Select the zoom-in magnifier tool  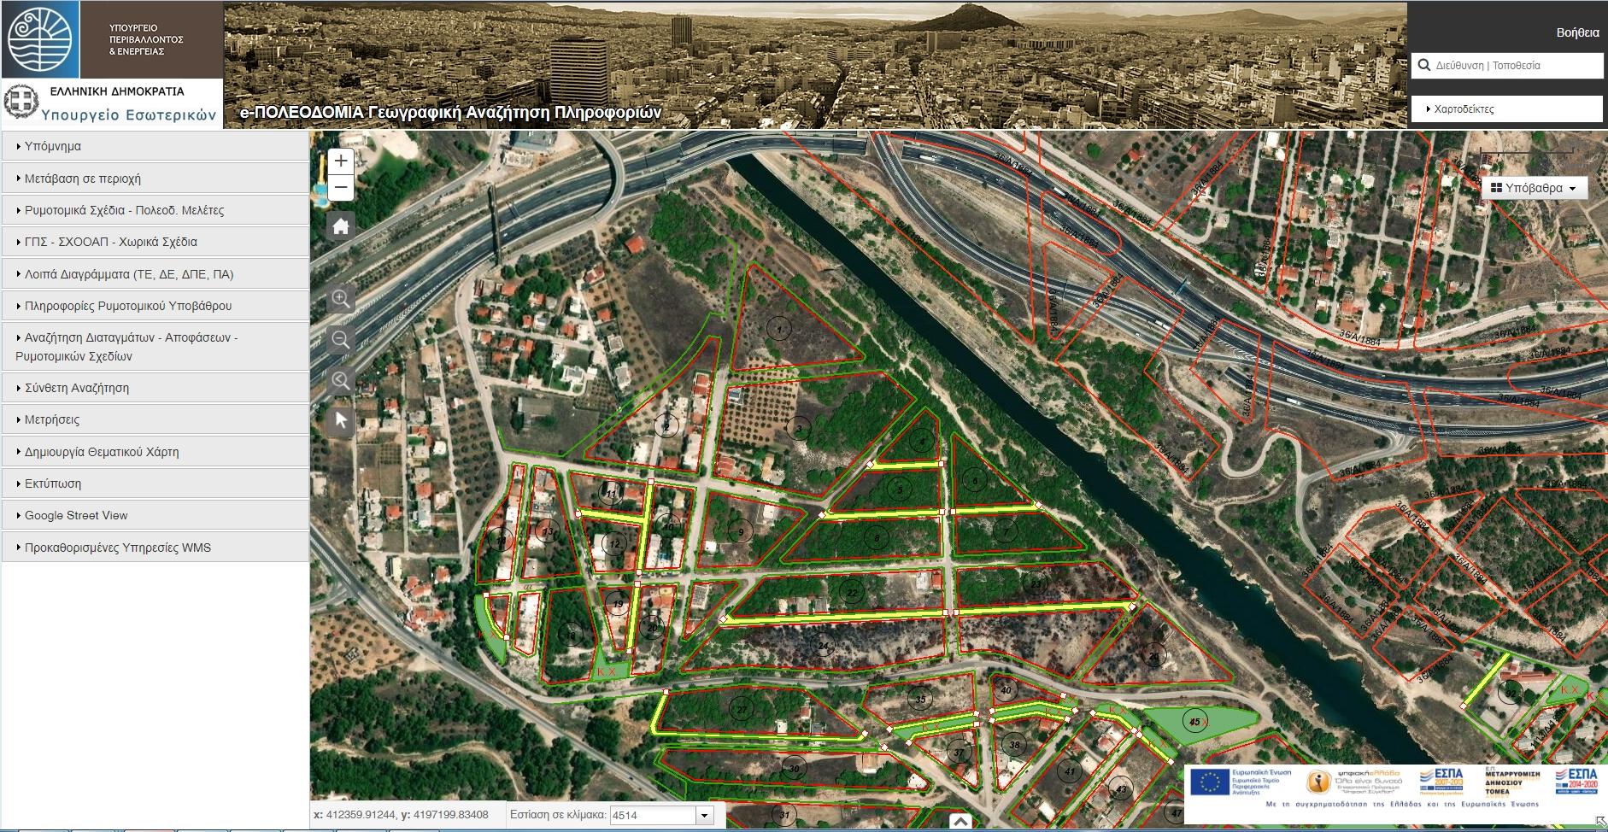pyautogui.click(x=341, y=299)
